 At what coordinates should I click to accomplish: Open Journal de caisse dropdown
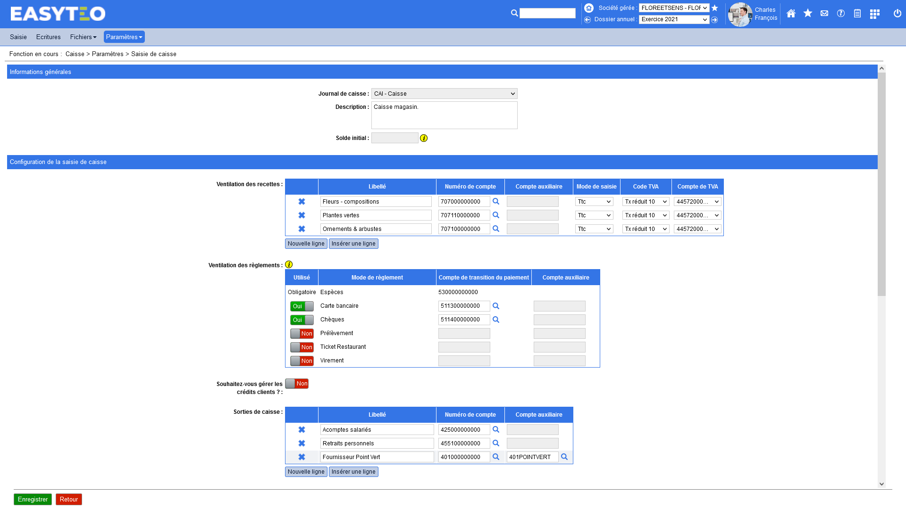[444, 94]
